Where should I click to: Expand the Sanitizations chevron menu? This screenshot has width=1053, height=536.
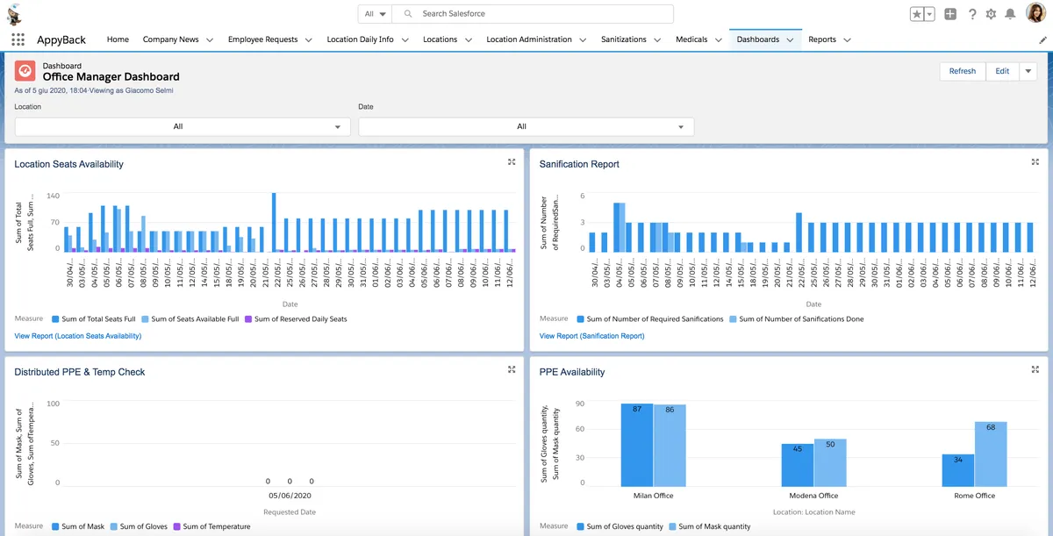pyautogui.click(x=658, y=39)
